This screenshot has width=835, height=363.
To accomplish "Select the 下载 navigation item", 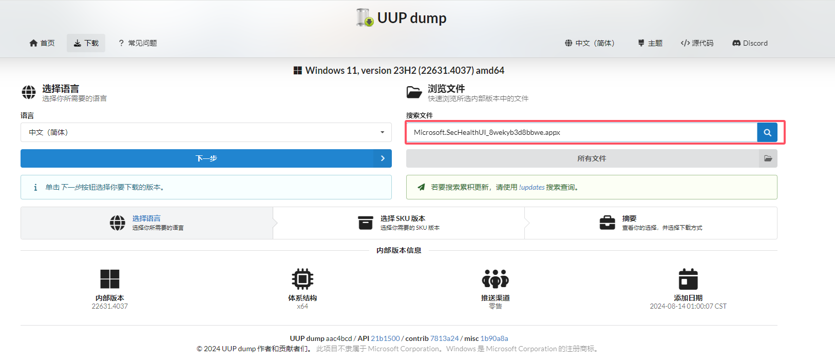I will pos(86,43).
